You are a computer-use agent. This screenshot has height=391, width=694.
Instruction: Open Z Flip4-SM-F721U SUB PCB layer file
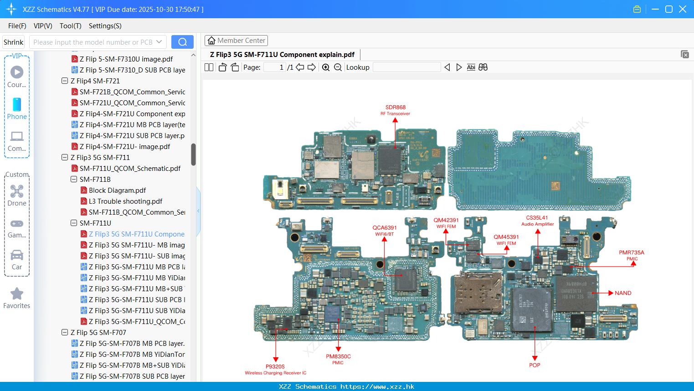coord(129,136)
